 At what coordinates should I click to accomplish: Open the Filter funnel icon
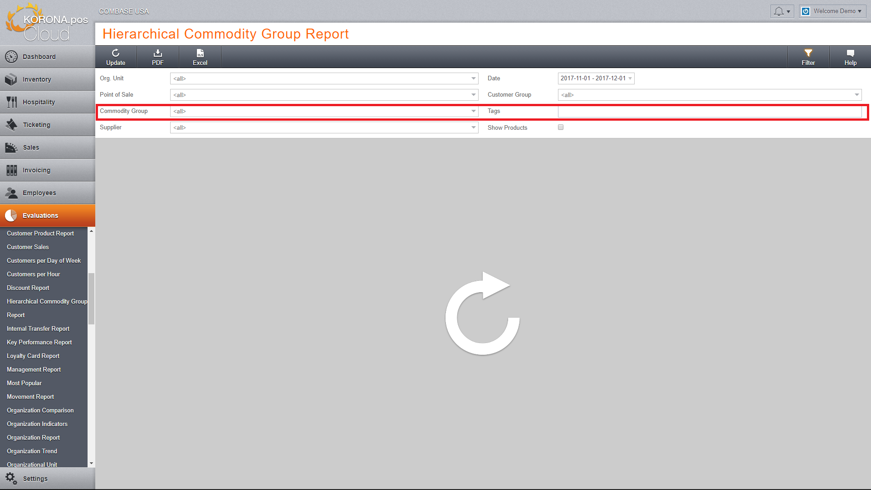click(808, 53)
